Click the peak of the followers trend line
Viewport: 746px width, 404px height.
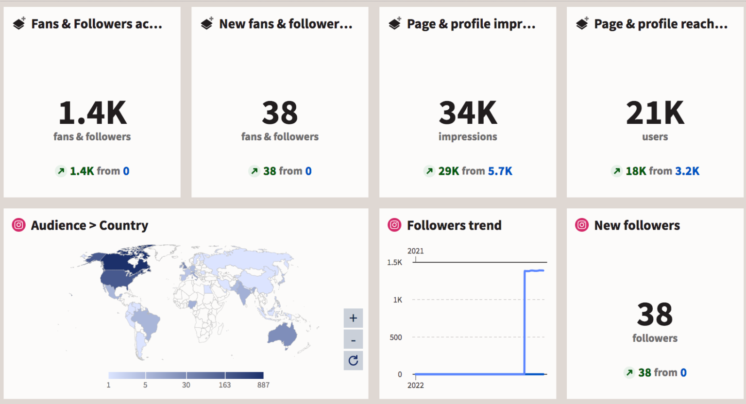point(534,270)
